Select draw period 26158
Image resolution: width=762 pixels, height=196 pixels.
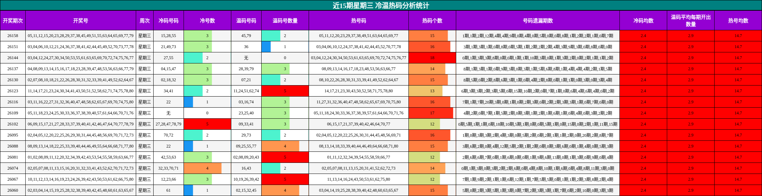[x=13, y=36]
